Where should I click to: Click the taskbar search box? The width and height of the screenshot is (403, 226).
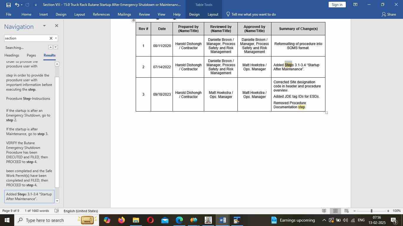point(56,220)
